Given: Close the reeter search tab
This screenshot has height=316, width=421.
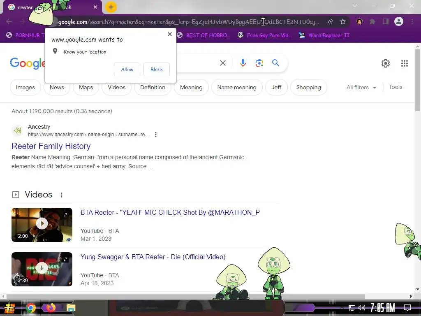Looking at the screenshot, I should pyautogui.click(x=95, y=7).
